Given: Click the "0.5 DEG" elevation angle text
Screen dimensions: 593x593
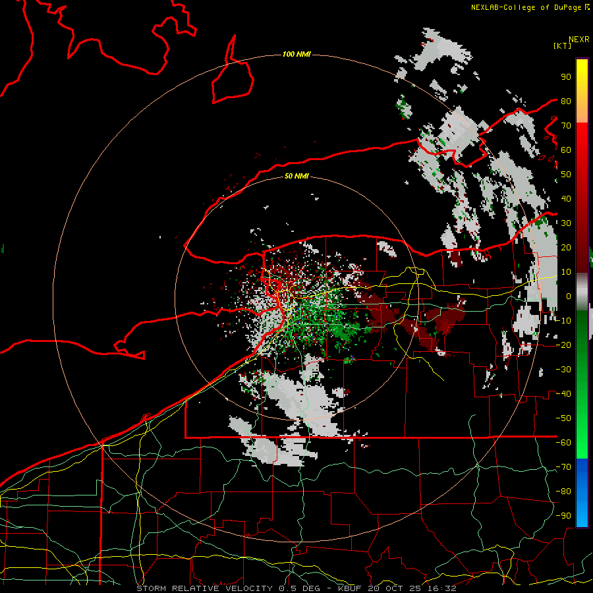Looking at the screenshot, I should (x=299, y=588).
